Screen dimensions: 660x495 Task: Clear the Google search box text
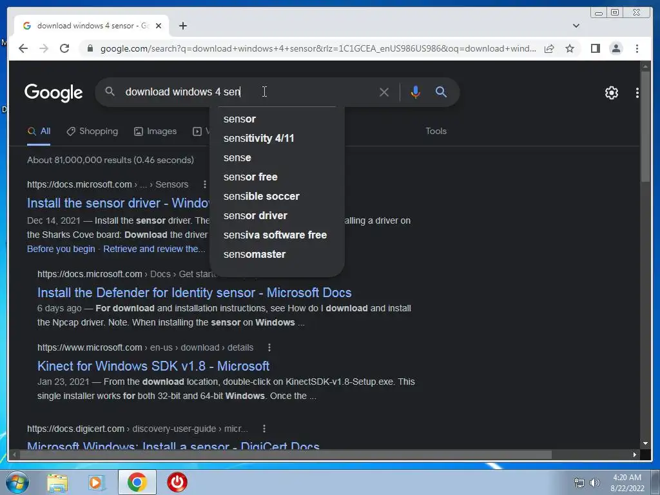(384, 92)
